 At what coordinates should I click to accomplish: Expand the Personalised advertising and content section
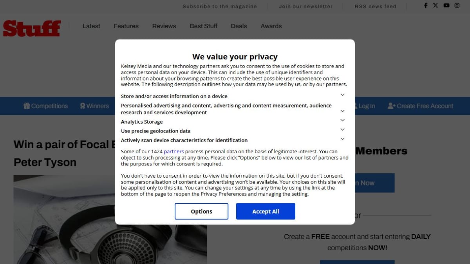pyautogui.click(x=342, y=111)
